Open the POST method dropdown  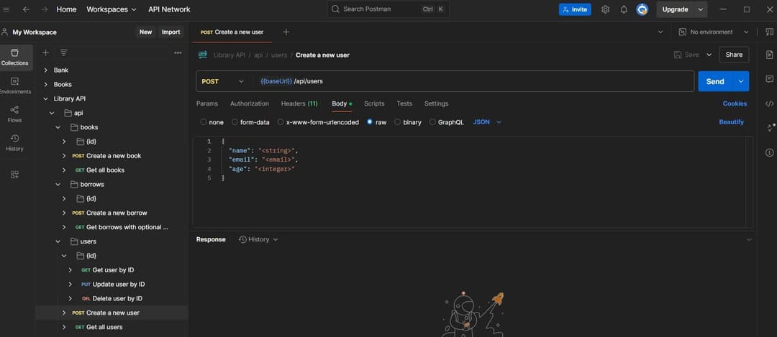click(x=223, y=81)
